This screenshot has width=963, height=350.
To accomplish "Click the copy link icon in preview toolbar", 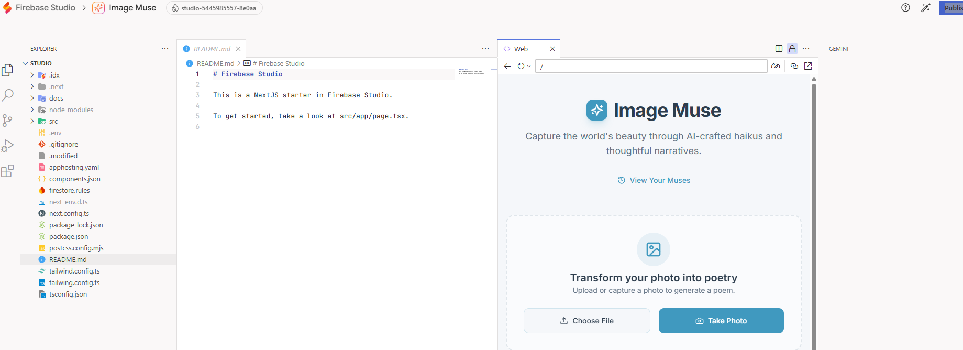I will (x=794, y=66).
